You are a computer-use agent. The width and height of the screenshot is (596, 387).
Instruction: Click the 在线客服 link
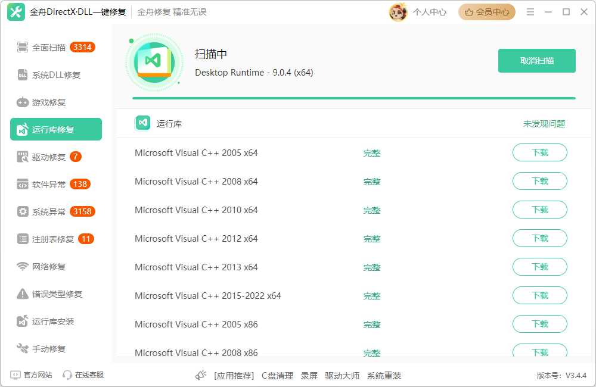[89, 375]
